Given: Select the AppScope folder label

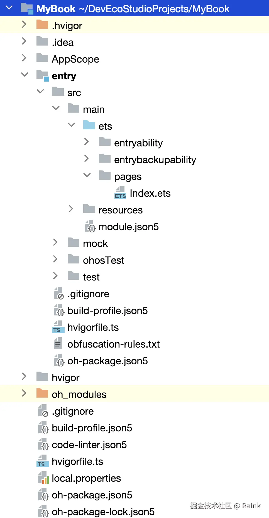Looking at the screenshot, I should [x=75, y=59].
